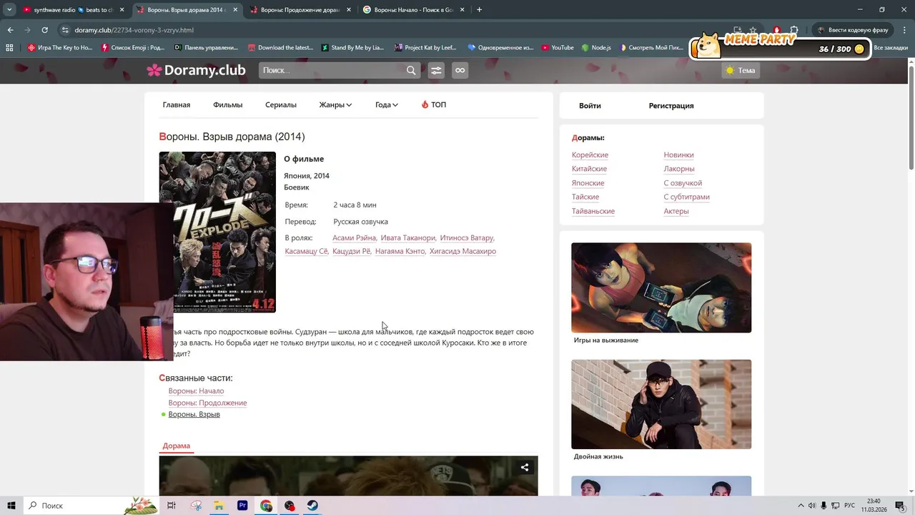Open the Лакорны link
This screenshot has height=515, width=915.
click(679, 169)
